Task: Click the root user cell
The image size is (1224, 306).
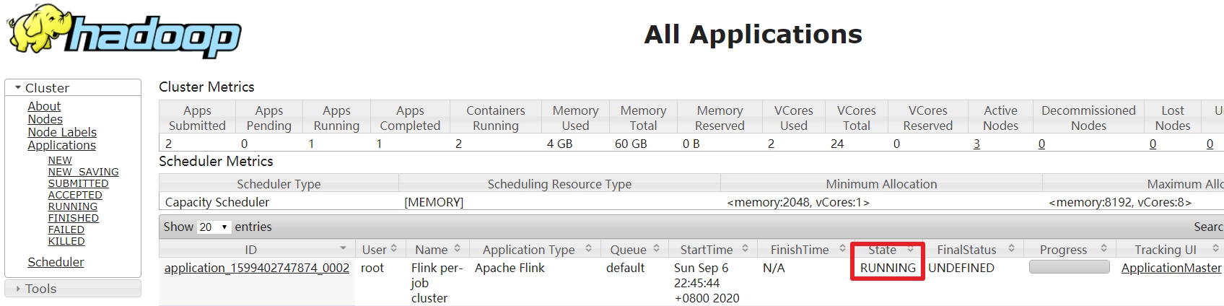Action: tap(372, 268)
